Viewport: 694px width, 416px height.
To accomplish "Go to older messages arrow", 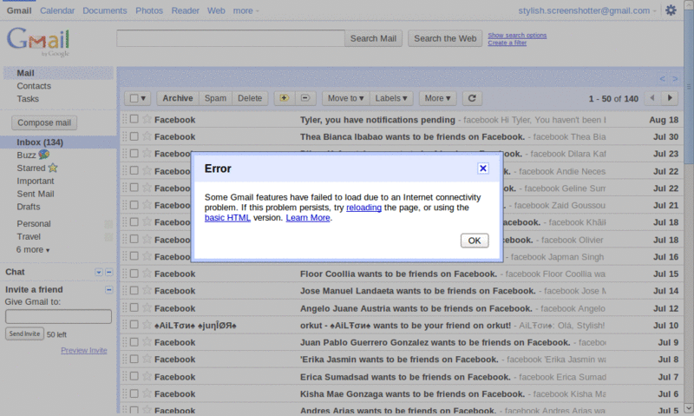I will tap(670, 98).
